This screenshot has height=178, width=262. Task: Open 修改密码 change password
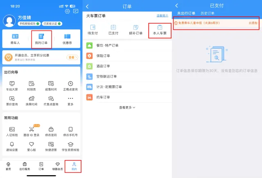pyautogui.click(x=51, y=132)
